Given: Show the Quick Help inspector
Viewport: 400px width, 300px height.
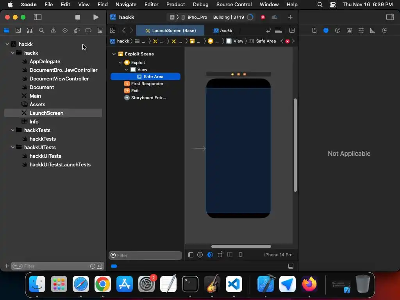Looking at the screenshot, I should [x=338, y=30].
